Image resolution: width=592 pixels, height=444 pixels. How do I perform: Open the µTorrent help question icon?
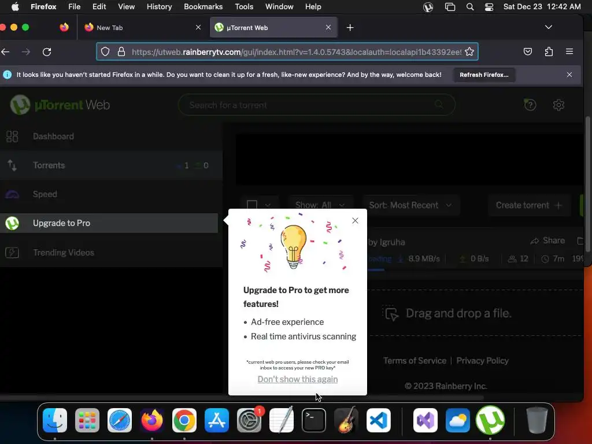tap(530, 105)
